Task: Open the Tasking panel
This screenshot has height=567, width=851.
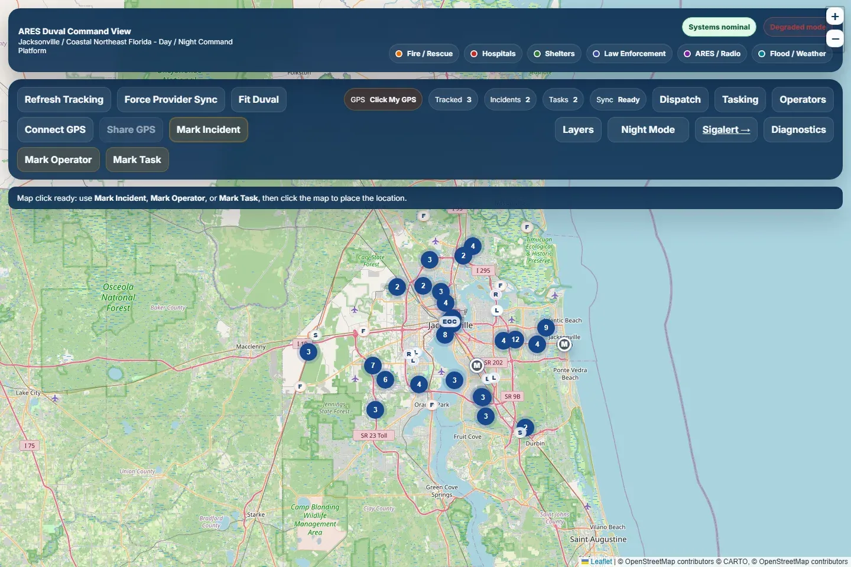Action: (x=740, y=100)
